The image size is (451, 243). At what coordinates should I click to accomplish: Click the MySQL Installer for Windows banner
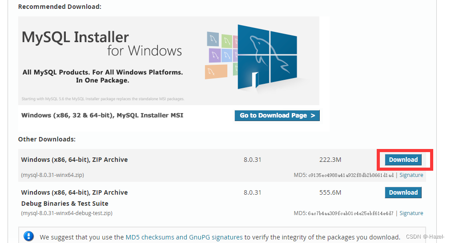169,61
